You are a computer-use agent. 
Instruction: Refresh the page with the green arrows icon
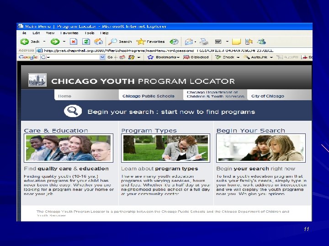click(86, 41)
